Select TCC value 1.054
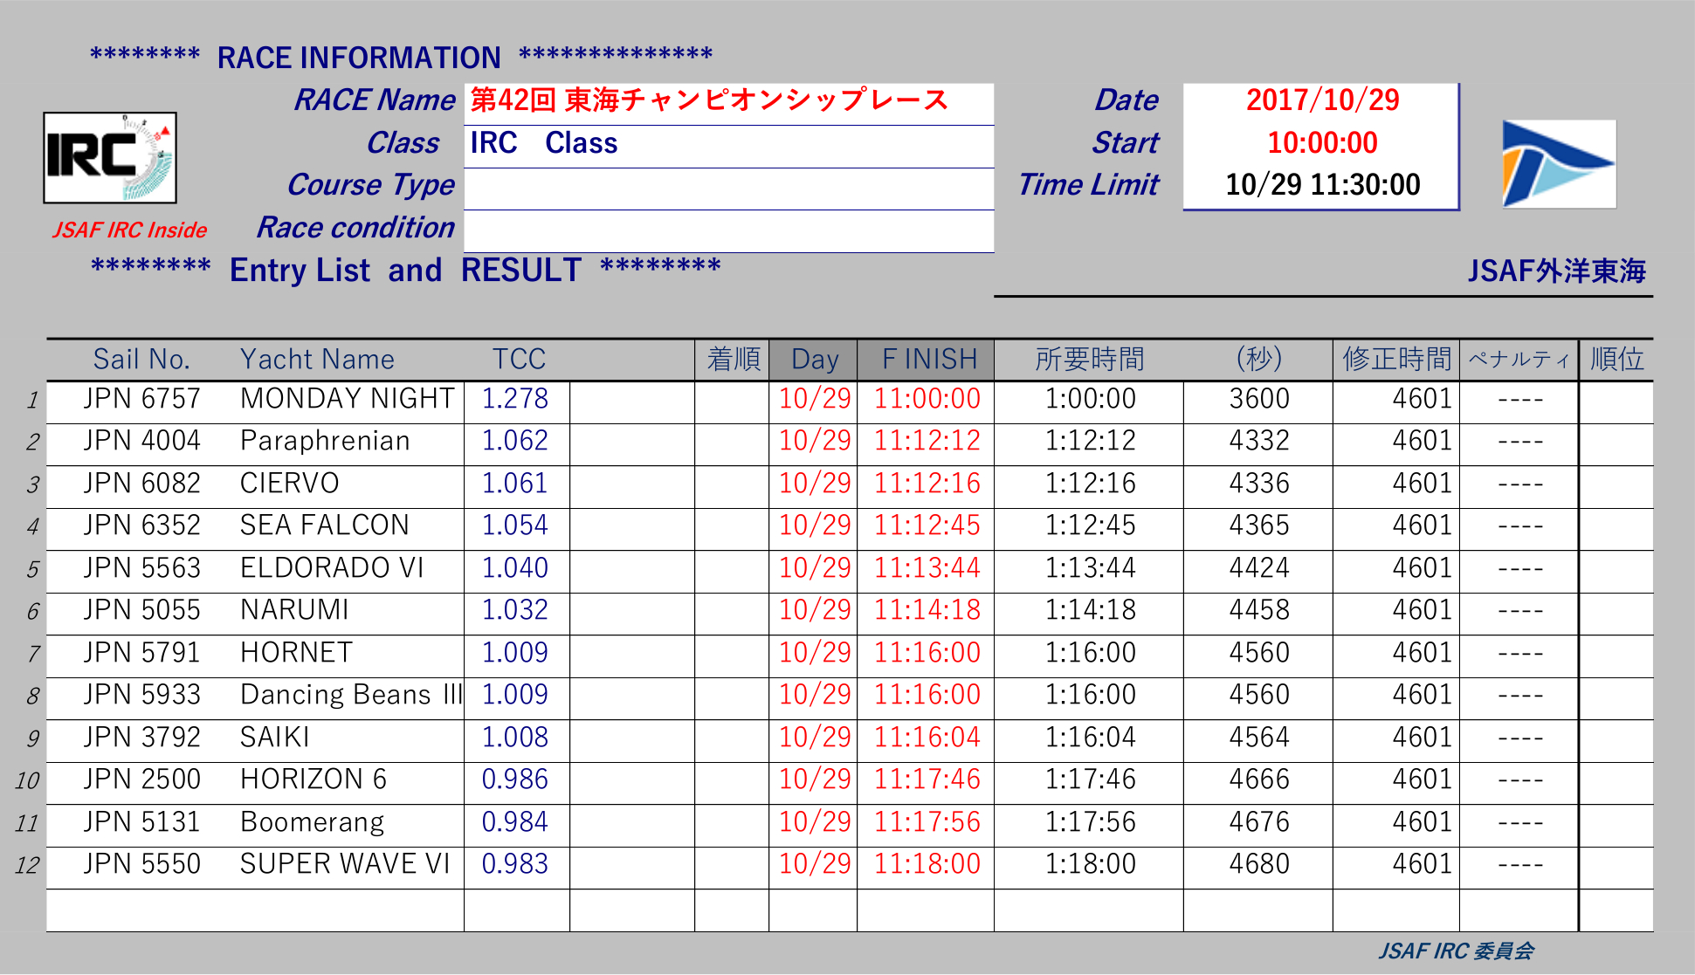The width and height of the screenshot is (1695, 975). pyautogui.click(x=515, y=525)
